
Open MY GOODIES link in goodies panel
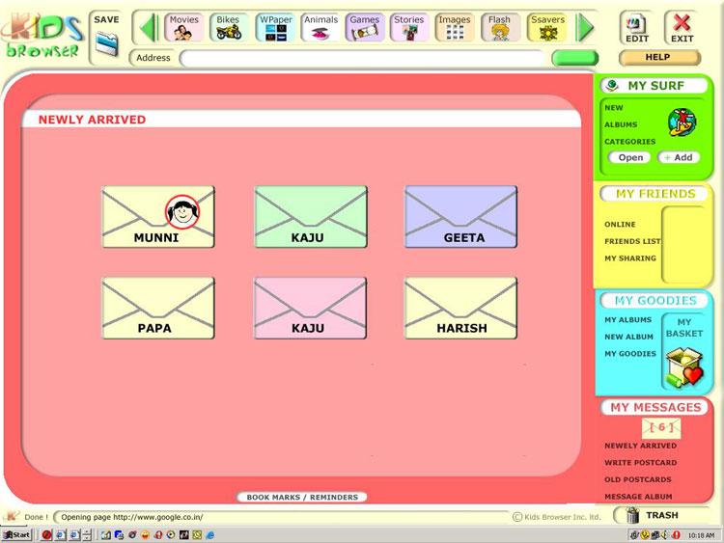[630, 354]
